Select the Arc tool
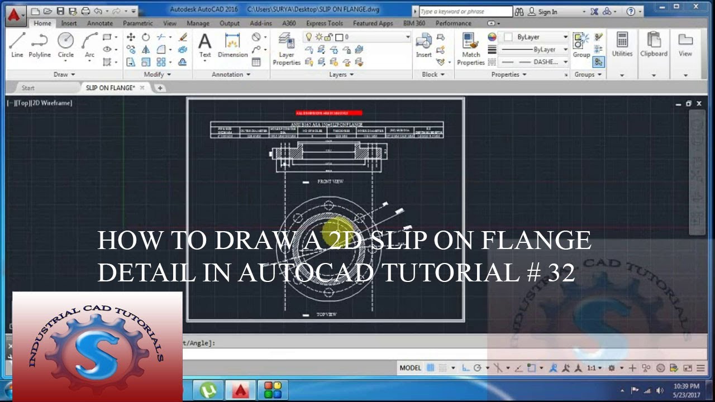The image size is (715, 402). 89,45
